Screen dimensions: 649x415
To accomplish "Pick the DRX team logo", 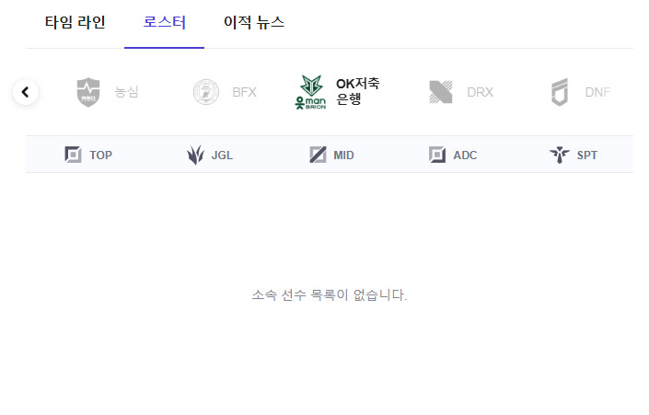I will pos(441,92).
